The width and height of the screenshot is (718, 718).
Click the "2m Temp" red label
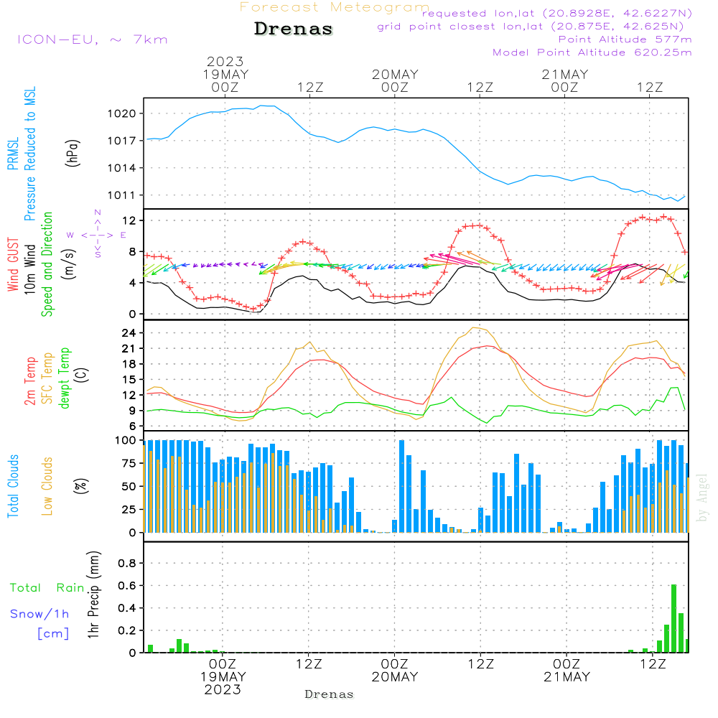tap(29, 381)
